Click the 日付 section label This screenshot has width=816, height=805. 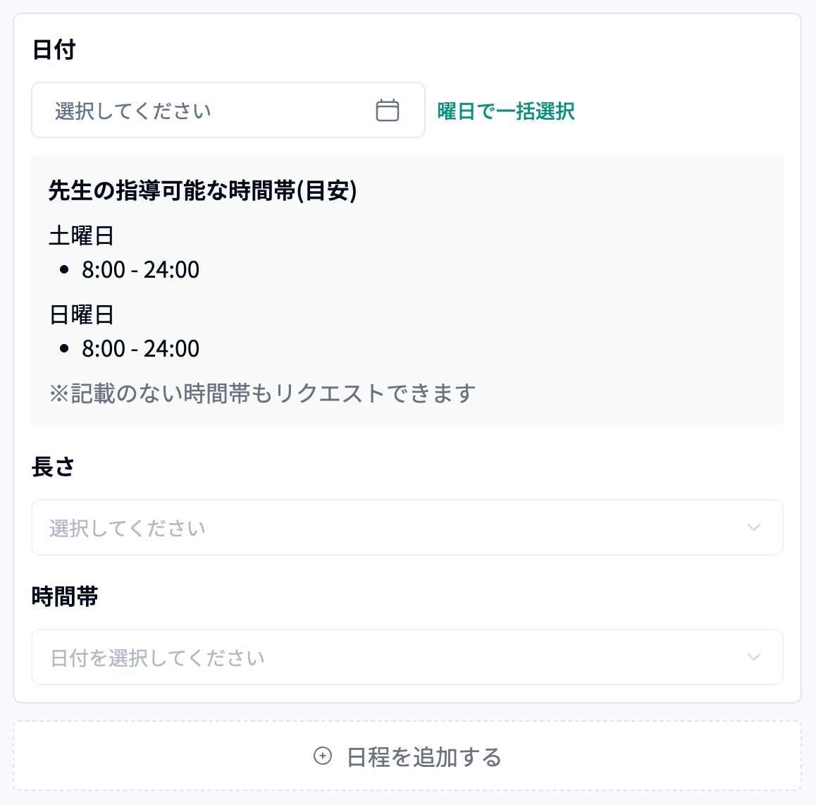[54, 50]
